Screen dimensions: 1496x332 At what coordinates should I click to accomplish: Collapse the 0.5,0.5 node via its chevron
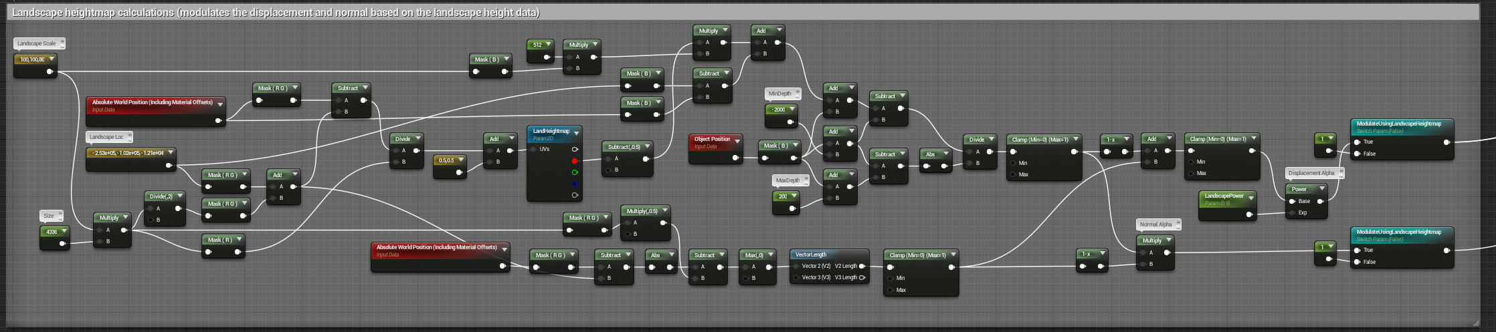click(x=461, y=160)
